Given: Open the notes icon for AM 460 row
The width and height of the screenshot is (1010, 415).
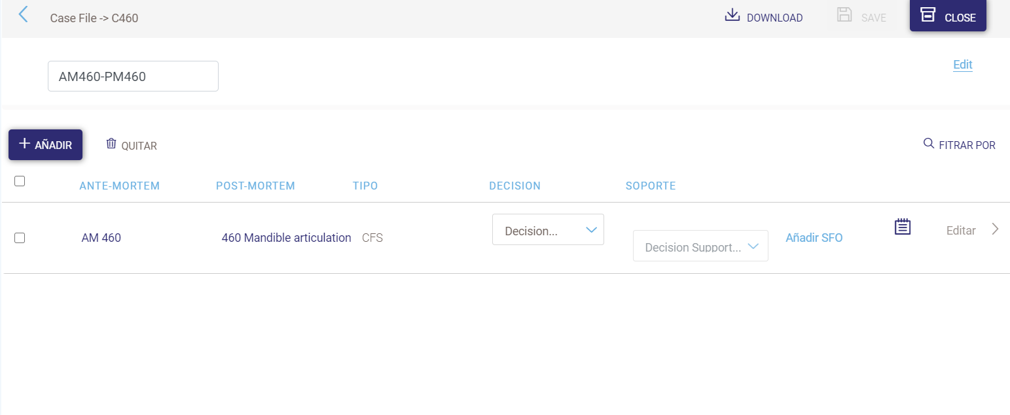Looking at the screenshot, I should click(x=903, y=227).
